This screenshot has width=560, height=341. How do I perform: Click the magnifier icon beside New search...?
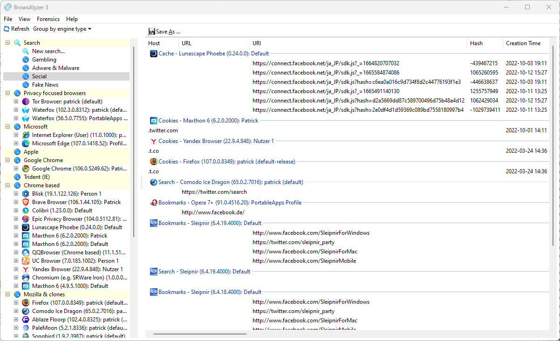tap(26, 51)
